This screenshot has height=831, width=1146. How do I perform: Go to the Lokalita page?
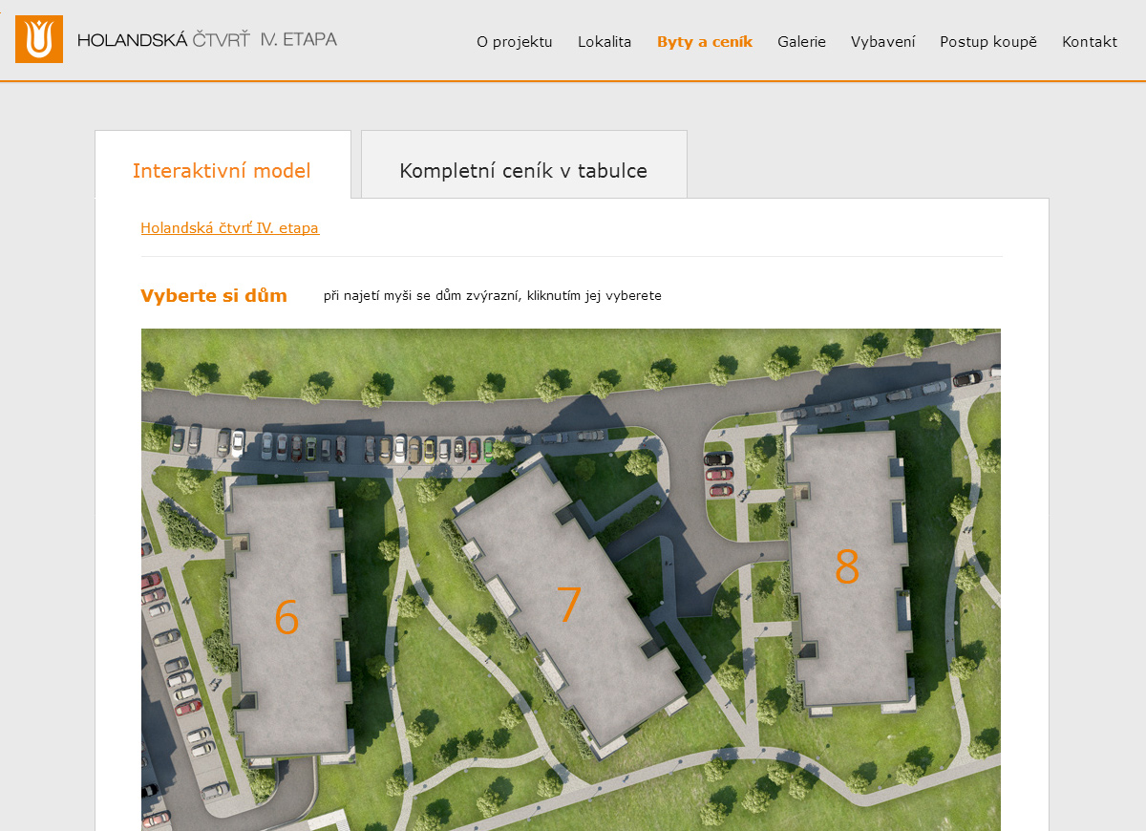[x=605, y=42]
